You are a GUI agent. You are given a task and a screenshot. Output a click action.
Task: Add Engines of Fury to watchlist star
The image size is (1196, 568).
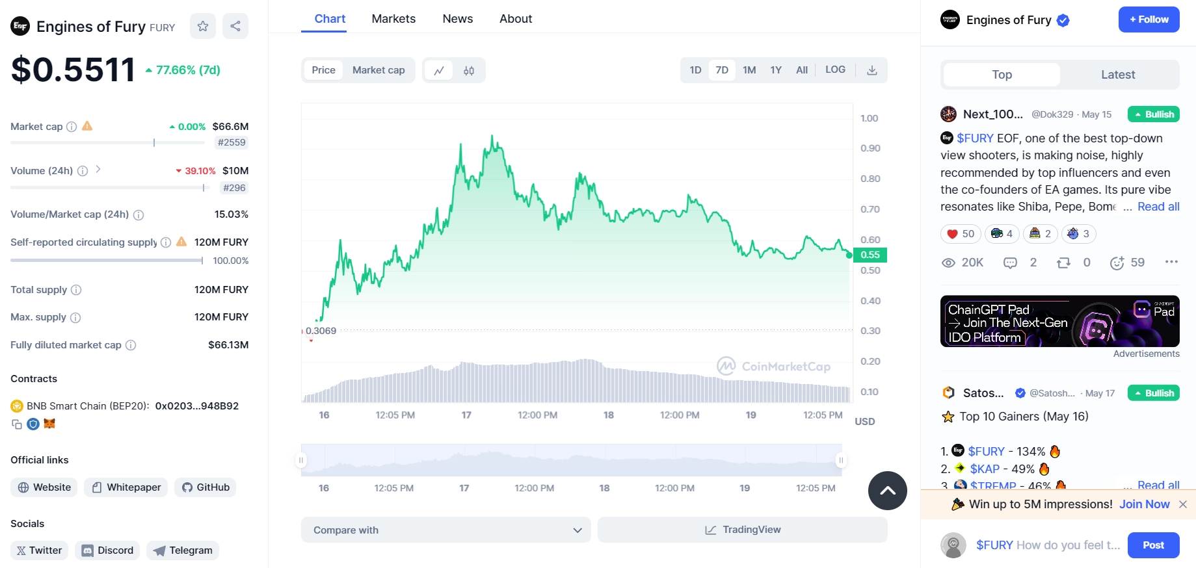click(203, 26)
